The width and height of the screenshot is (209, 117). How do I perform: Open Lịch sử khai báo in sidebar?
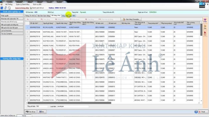(6, 30)
